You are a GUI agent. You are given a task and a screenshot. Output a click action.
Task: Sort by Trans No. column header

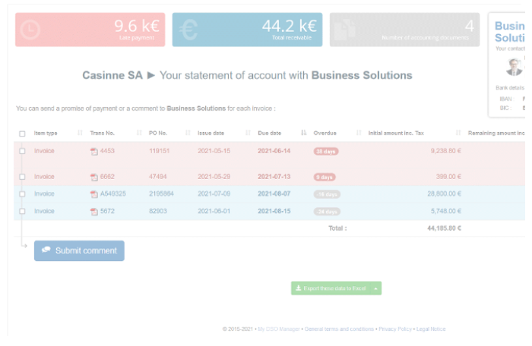102,133
